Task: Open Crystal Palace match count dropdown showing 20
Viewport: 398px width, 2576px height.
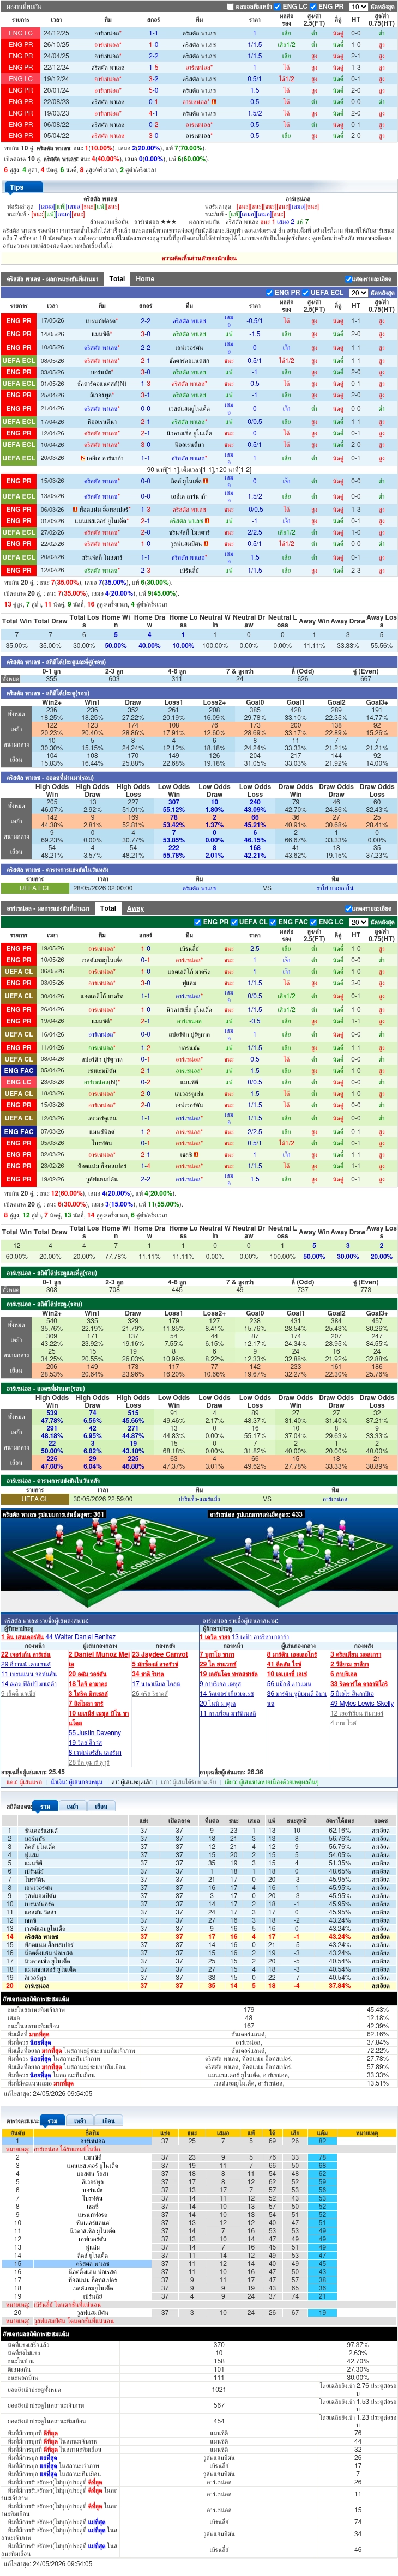Action: click(358, 293)
